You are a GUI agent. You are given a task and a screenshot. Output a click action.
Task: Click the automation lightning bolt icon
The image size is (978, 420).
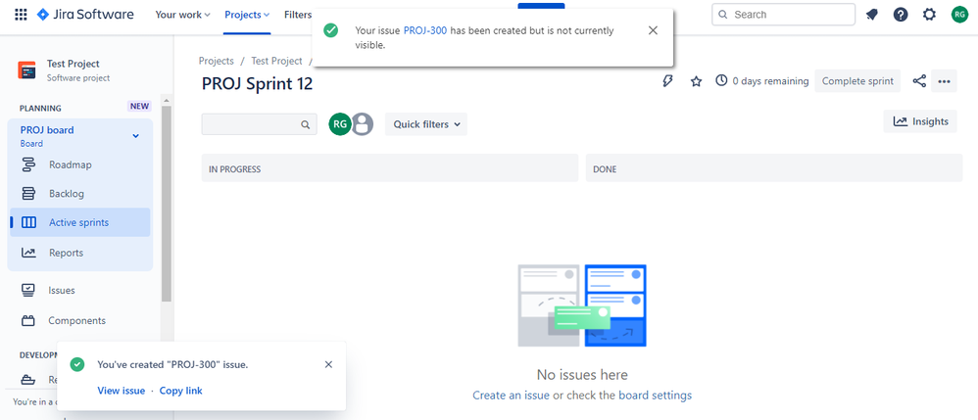pyautogui.click(x=667, y=81)
